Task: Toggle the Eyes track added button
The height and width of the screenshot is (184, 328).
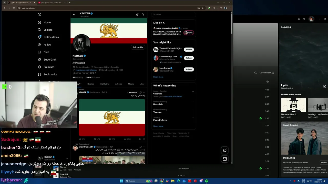Action: (324, 86)
